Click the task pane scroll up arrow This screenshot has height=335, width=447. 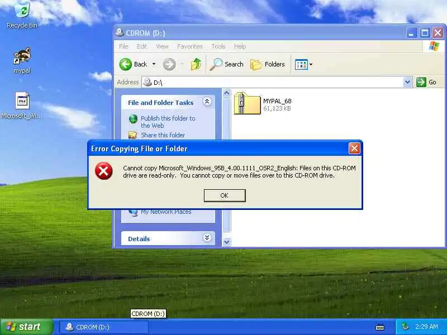click(x=227, y=93)
